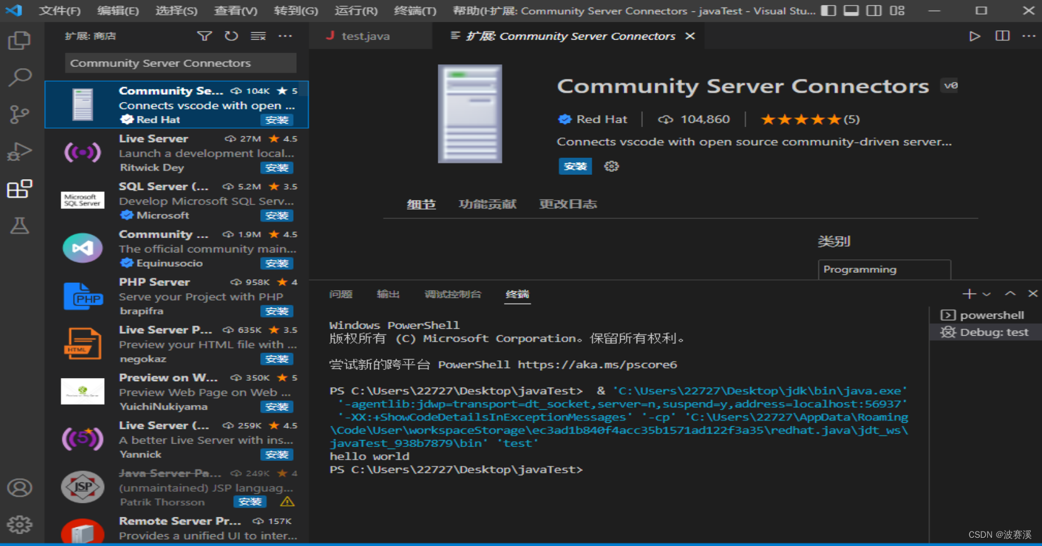Open the Extensions view icon

[x=19, y=189]
